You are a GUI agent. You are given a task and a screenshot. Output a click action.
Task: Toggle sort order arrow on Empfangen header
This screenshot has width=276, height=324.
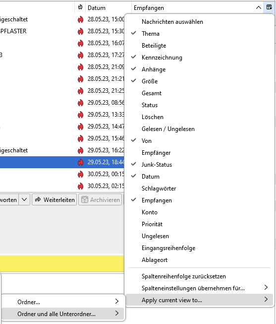(x=259, y=7)
